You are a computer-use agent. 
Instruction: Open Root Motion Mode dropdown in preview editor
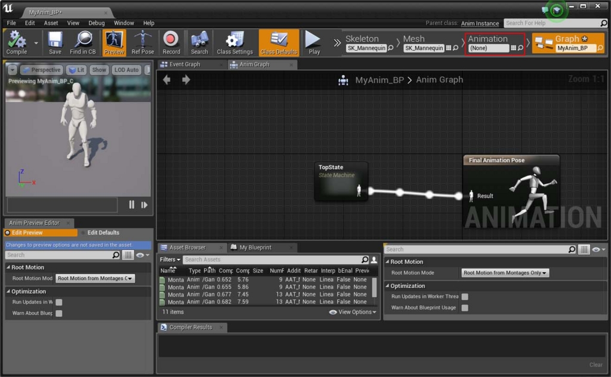pos(95,279)
